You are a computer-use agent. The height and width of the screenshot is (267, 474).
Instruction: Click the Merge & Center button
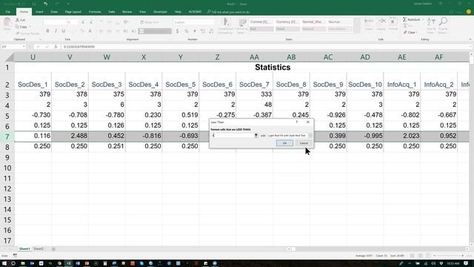click(155, 31)
